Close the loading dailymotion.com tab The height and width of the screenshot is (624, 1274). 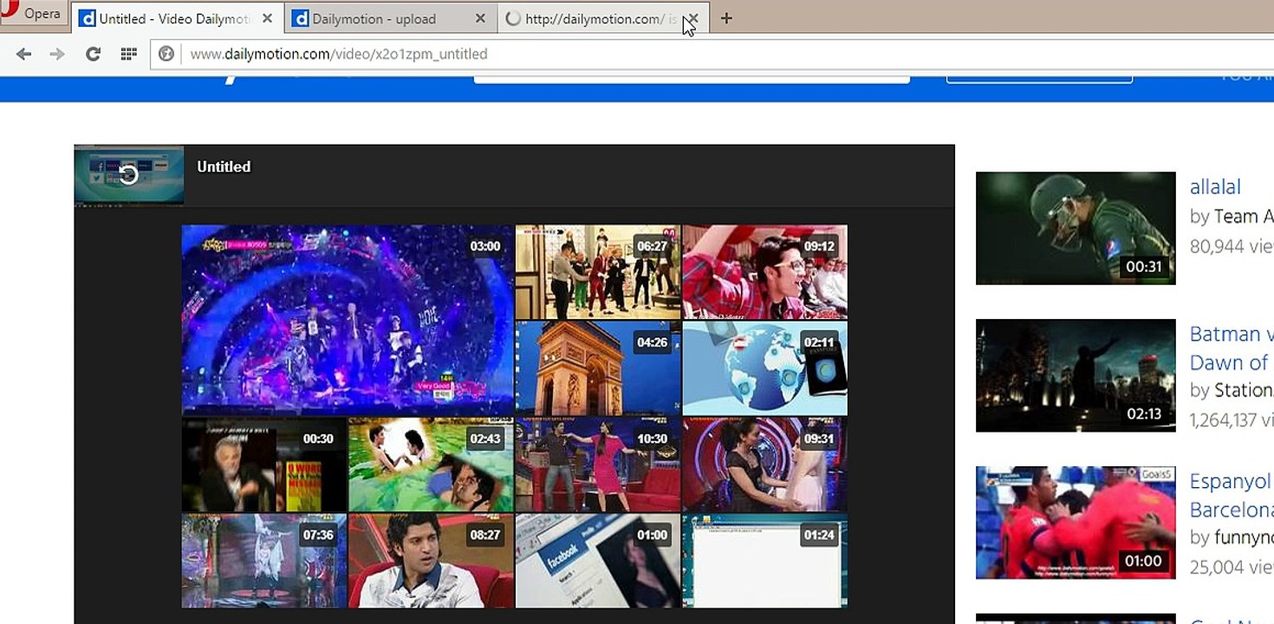[692, 18]
